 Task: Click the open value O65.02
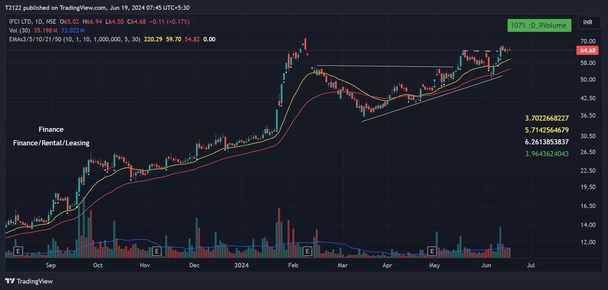pos(69,22)
